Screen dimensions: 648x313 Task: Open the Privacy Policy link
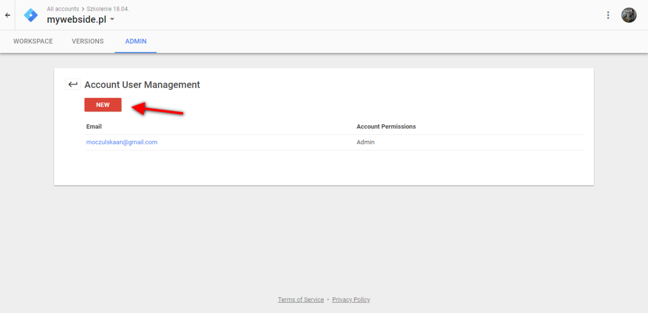pyautogui.click(x=351, y=299)
